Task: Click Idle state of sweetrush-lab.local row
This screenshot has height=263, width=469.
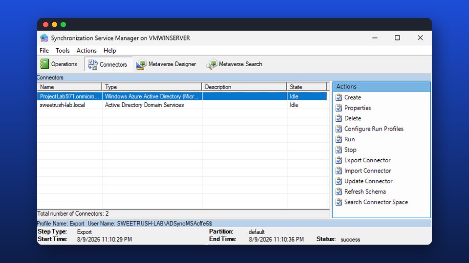Action: tap(294, 105)
